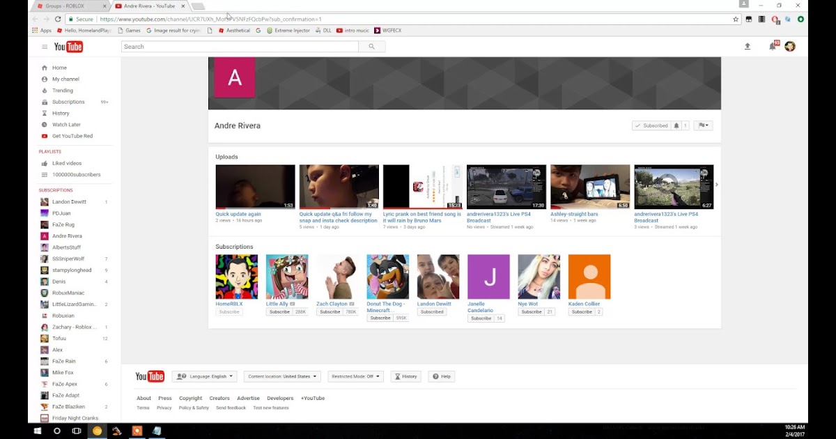Click the footer Help button
This screenshot has width=836, height=439.
tap(442, 376)
